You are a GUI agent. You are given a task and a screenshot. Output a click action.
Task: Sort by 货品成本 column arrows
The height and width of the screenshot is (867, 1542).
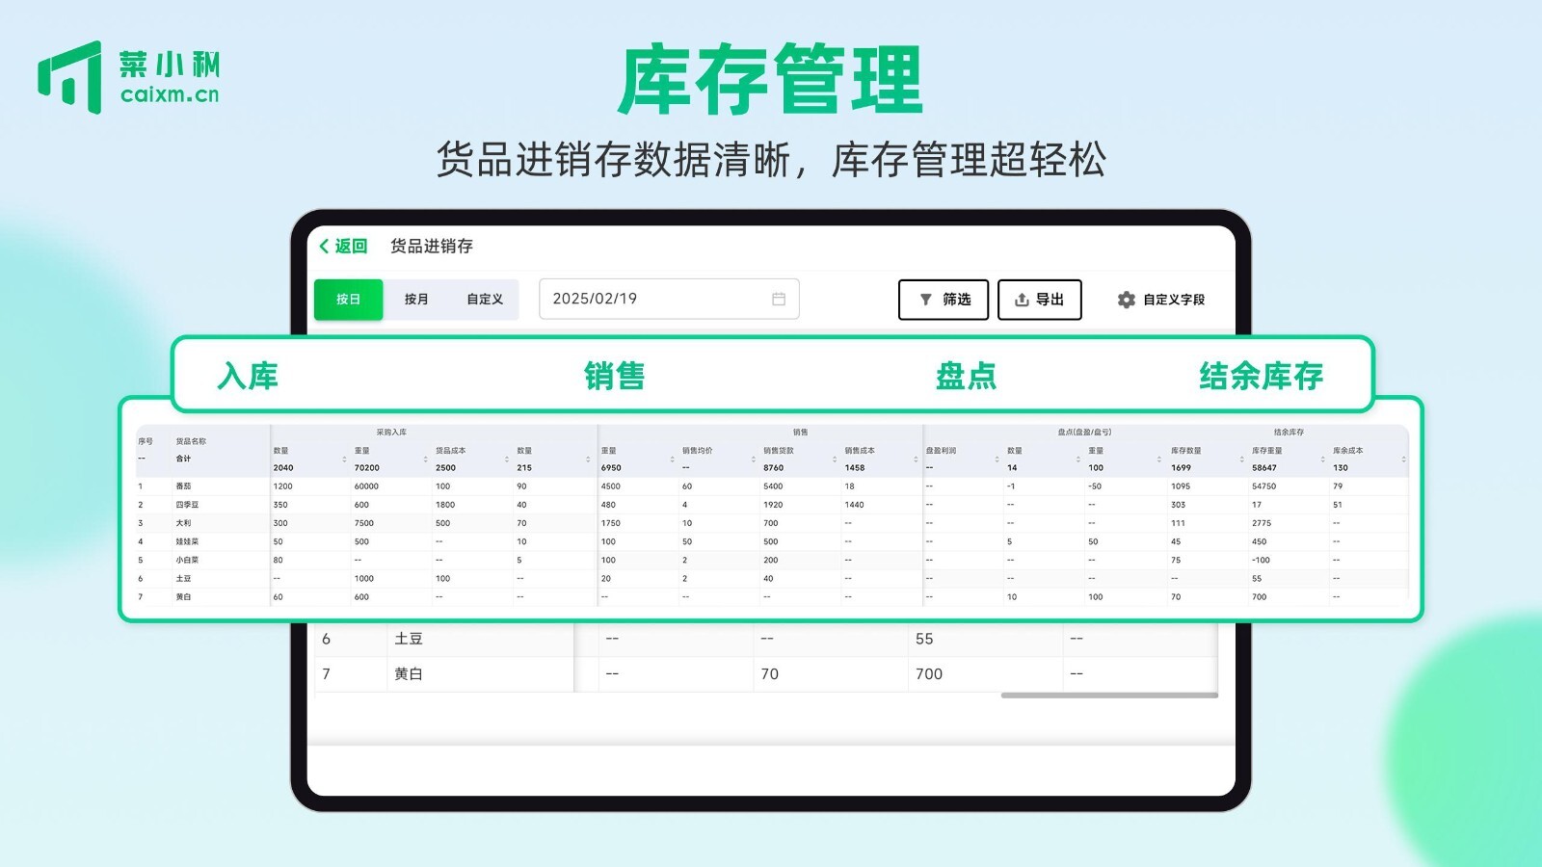point(507,460)
